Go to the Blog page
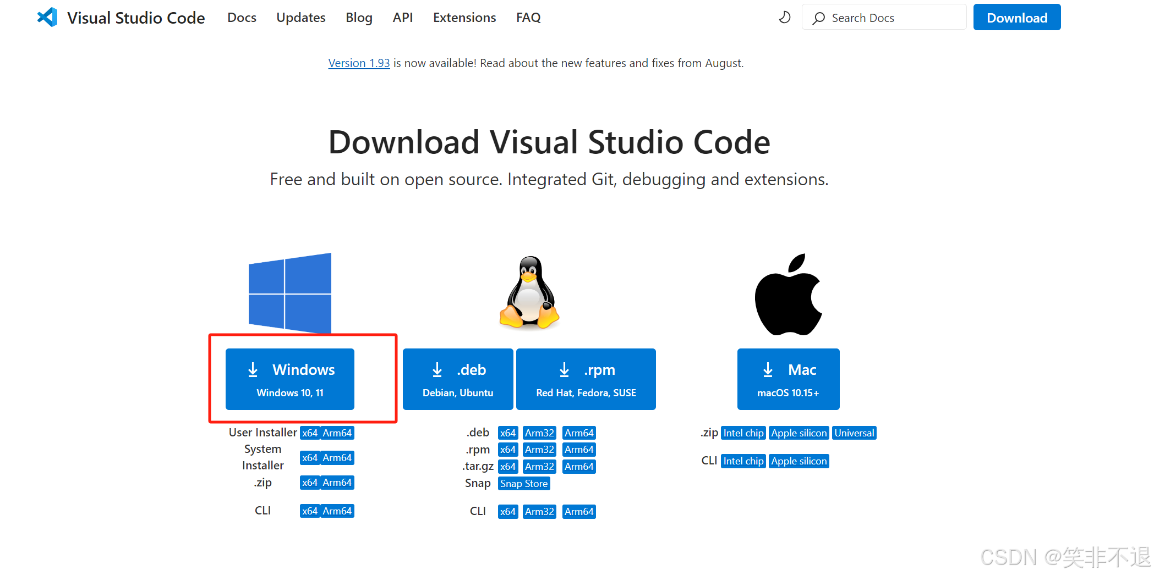Image resolution: width=1154 pixels, height=576 pixels. click(x=359, y=18)
